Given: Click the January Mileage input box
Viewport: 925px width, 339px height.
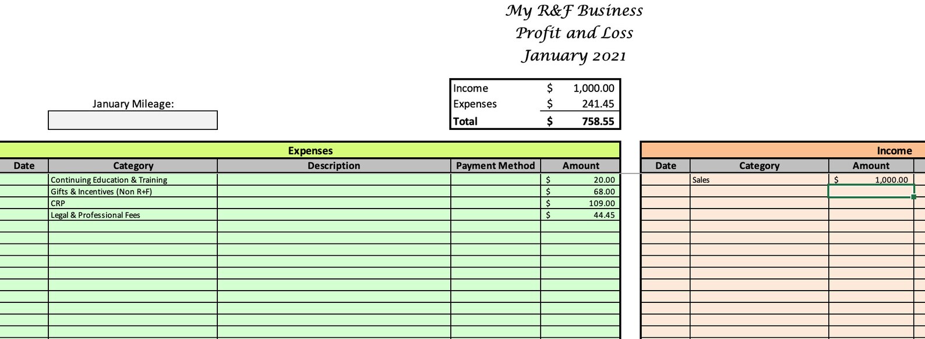Looking at the screenshot, I should [133, 120].
